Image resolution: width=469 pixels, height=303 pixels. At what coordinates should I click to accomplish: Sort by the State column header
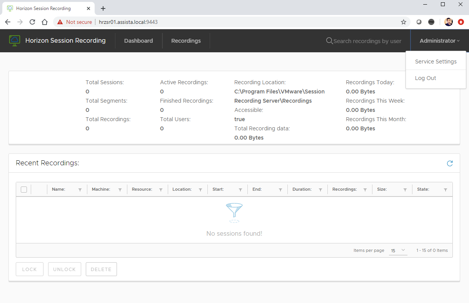pos(423,189)
